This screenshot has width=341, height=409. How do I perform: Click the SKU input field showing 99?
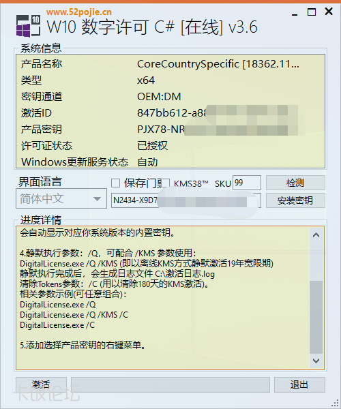[x=247, y=183]
